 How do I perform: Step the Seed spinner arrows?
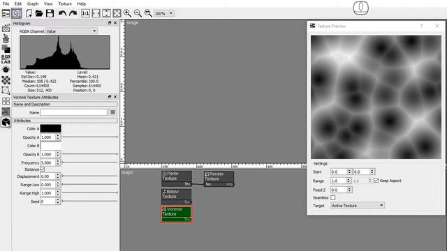tap(58, 201)
